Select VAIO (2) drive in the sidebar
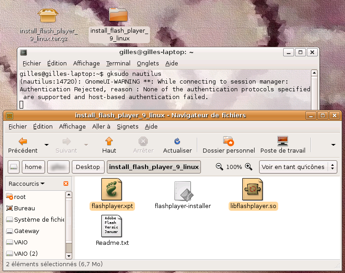345x273 pixels. point(35,253)
